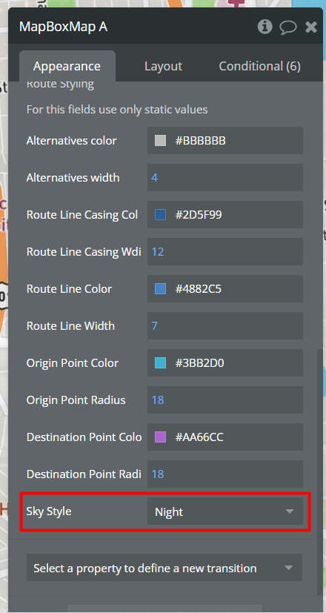Open the Destination Point purple color swatch
Viewport: 326px width, 613px height.
click(160, 437)
